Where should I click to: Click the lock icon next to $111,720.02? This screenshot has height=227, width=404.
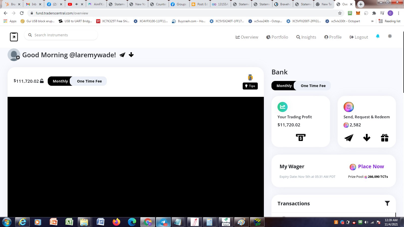coord(42,81)
